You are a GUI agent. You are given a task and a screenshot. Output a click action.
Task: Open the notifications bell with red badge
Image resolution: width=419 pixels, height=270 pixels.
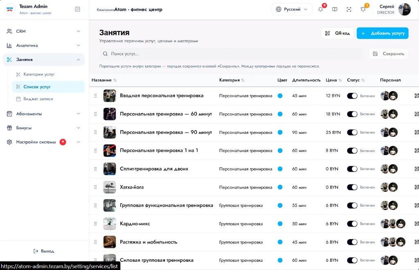(320, 9)
